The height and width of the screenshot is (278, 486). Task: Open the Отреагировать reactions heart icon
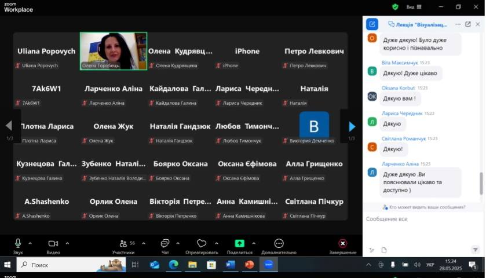[x=202, y=244]
